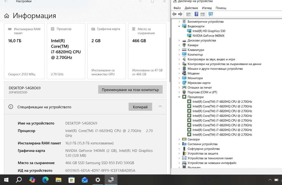Click the Forward arrow in Device Manager toolbar

coord(180,14)
